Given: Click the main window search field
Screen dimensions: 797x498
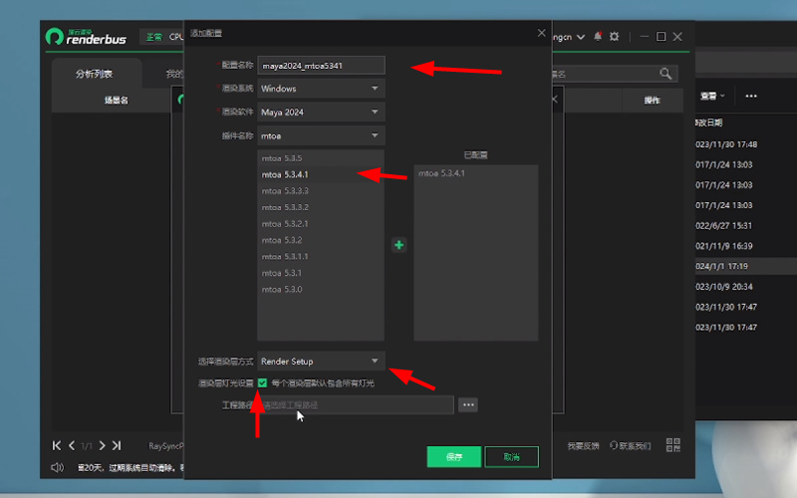Looking at the screenshot, I should coord(614,74).
